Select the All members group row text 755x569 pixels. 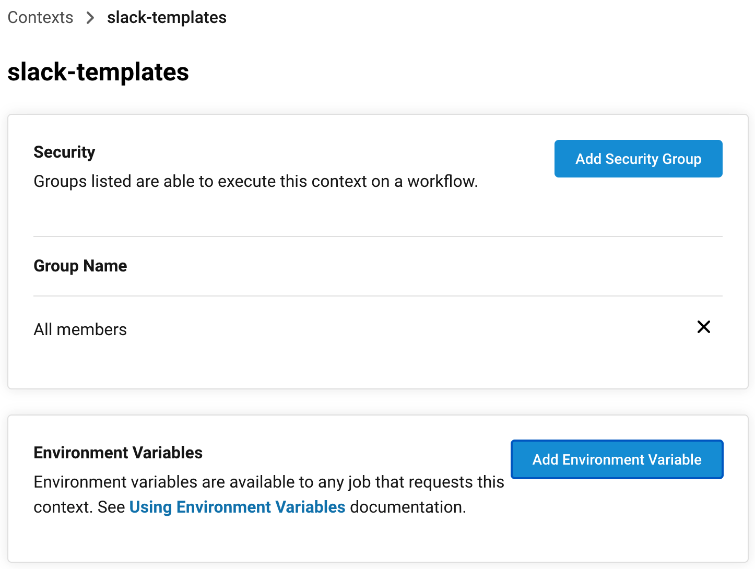(80, 329)
